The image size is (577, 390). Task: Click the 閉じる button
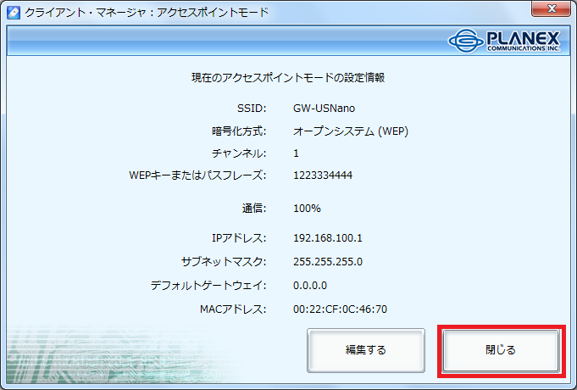click(500, 349)
